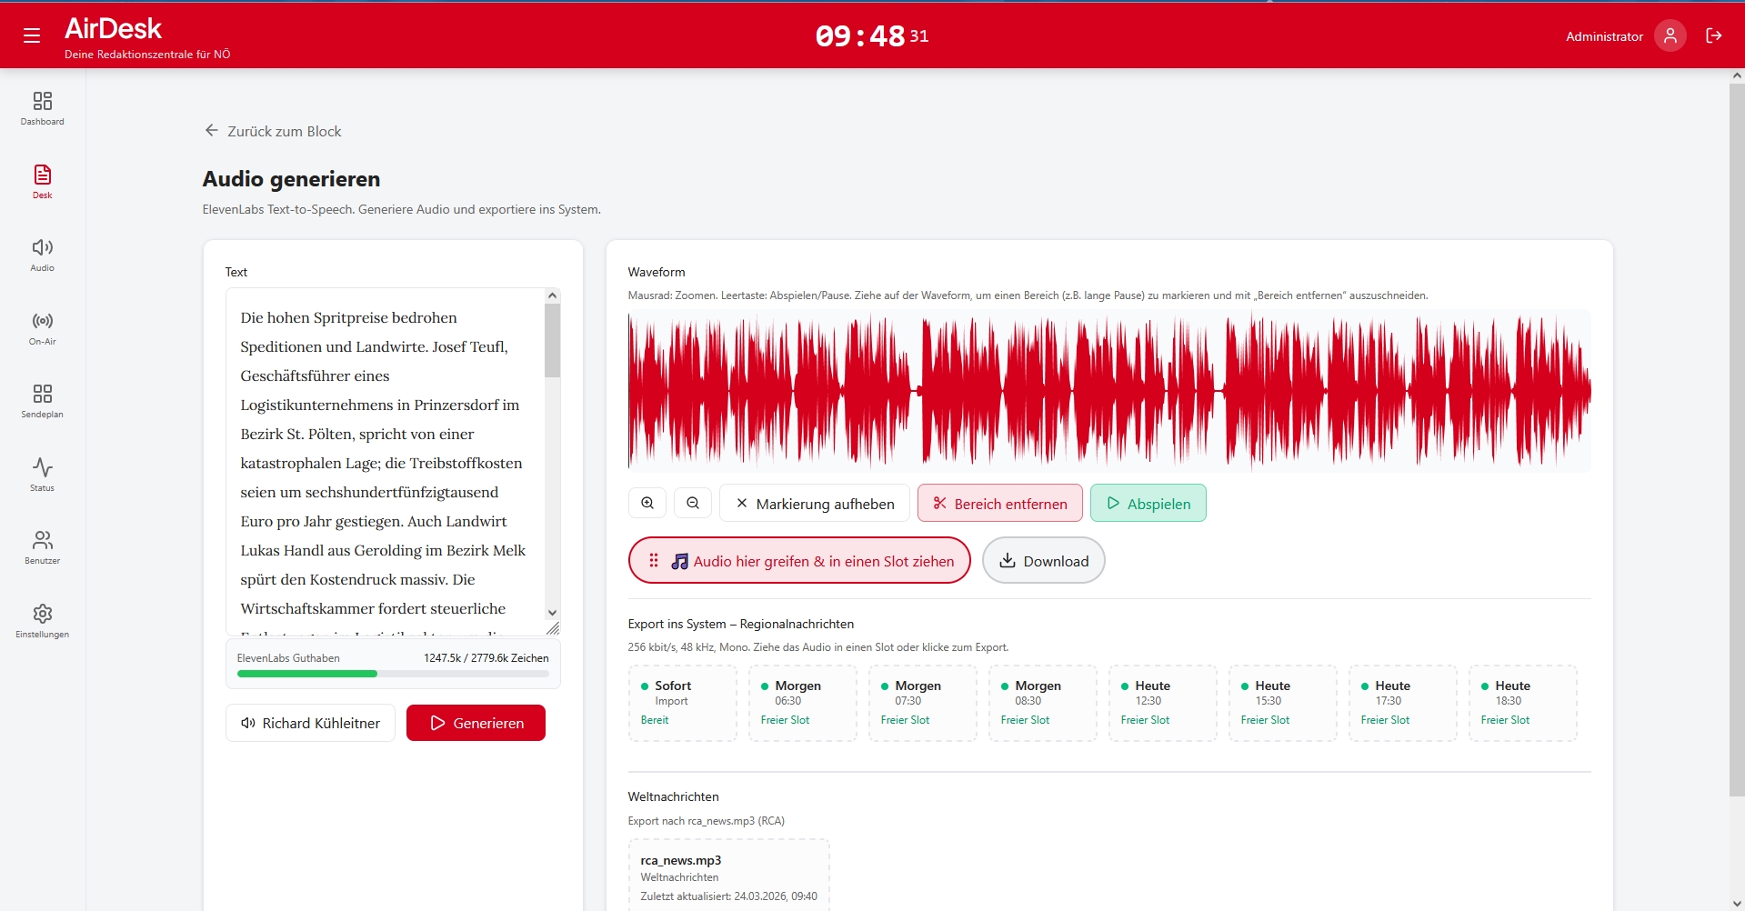Select voice Richard Kühleitner
1745x911 pixels.
tap(310, 723)
